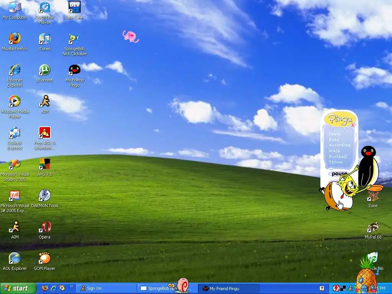392x294 pixels.
Task: Choose Walk in the Pingu menu
Action: click(x=334, y=151)
